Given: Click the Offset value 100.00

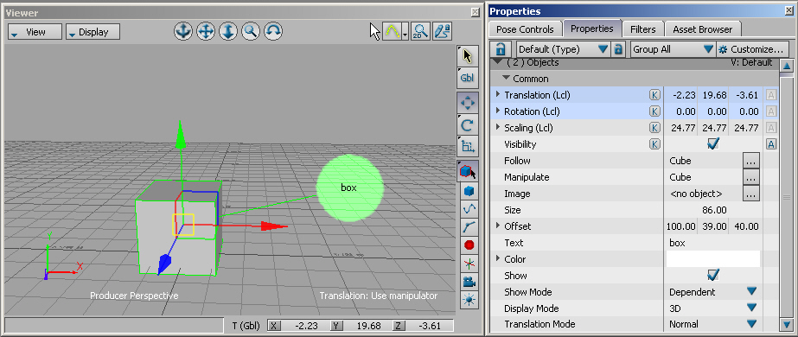Looking at the screenshot, I should 681,226.
